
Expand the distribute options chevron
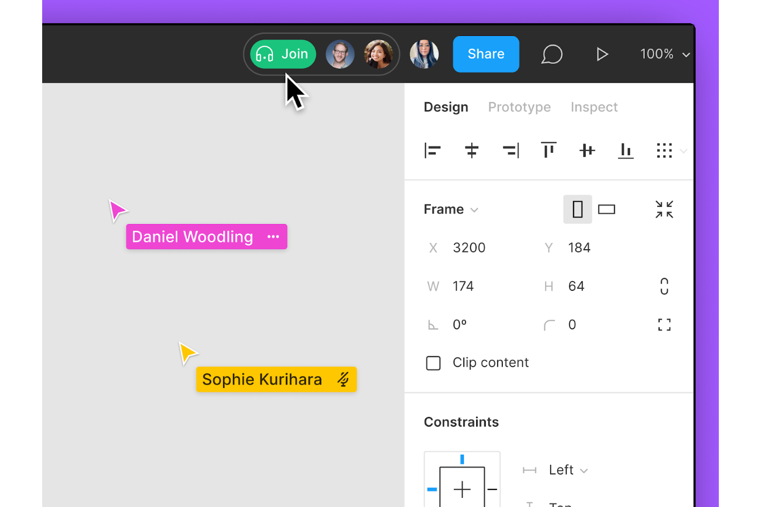683,151
